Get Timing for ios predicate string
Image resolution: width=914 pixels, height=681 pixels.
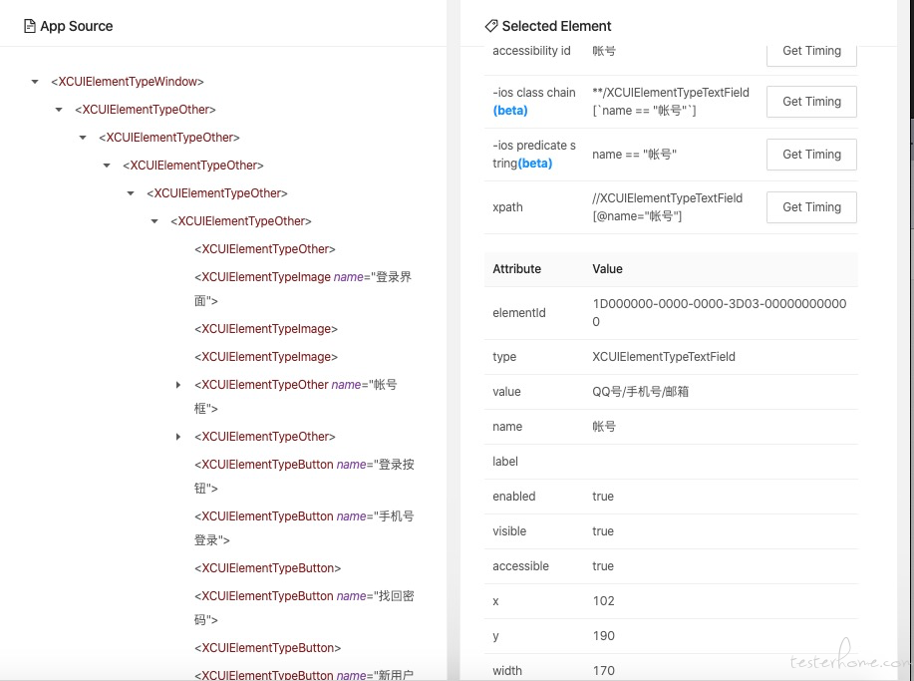(x=811, y=155)
